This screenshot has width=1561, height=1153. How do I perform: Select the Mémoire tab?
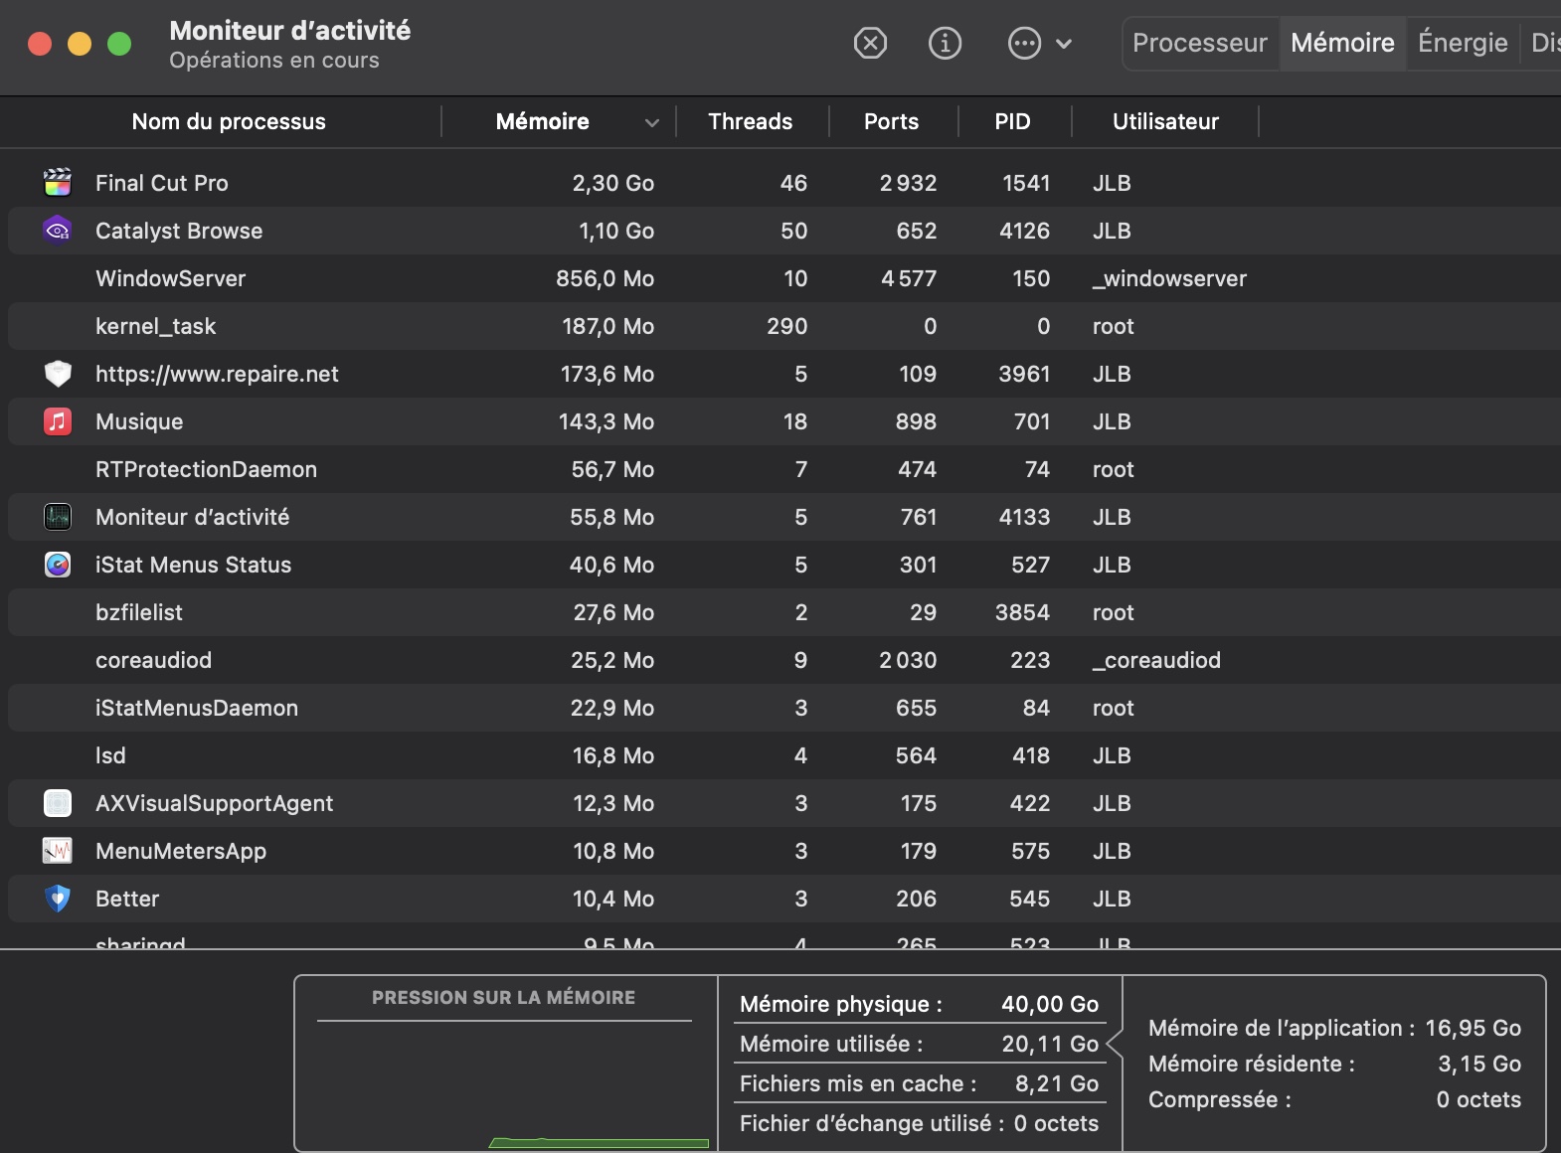1342,43
